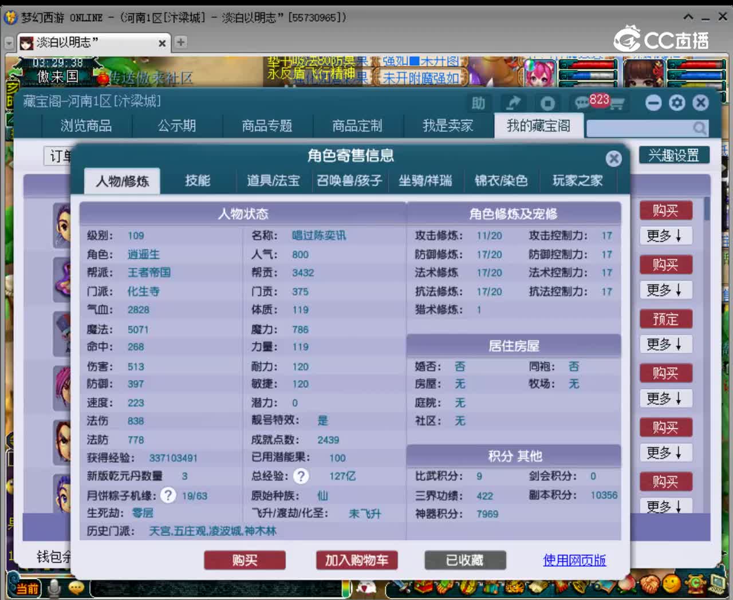Click the 兴趣设置 button
The height and width of the screenshot is (600, 733).
coord(673,155)
